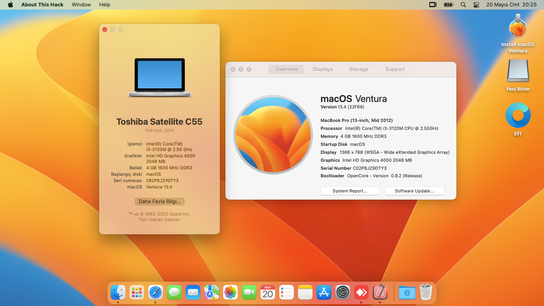Click screen mirroring icon in menu bar
The height and width of the screenshot is (306, 544).
[433, 5]
